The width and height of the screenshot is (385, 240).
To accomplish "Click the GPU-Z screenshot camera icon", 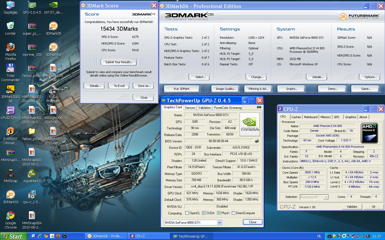I will (x=259, y=107).
